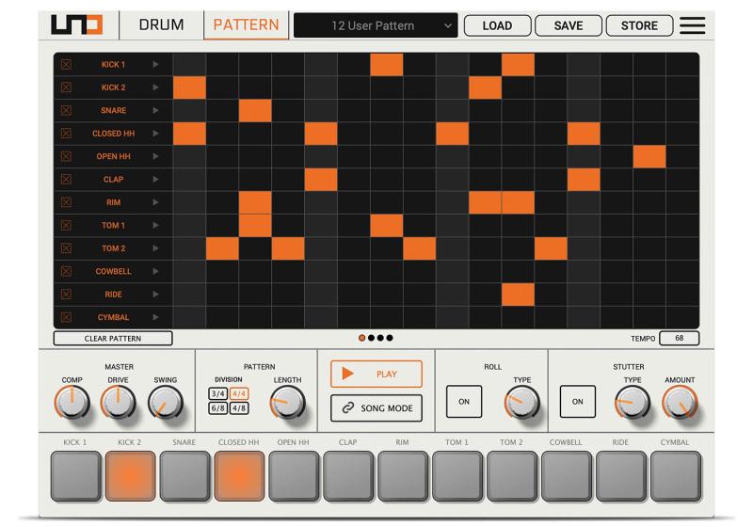This screenshot has width=753, height=527.
Task: Trigger the Clap drum pad
Action: click(348, 476)
